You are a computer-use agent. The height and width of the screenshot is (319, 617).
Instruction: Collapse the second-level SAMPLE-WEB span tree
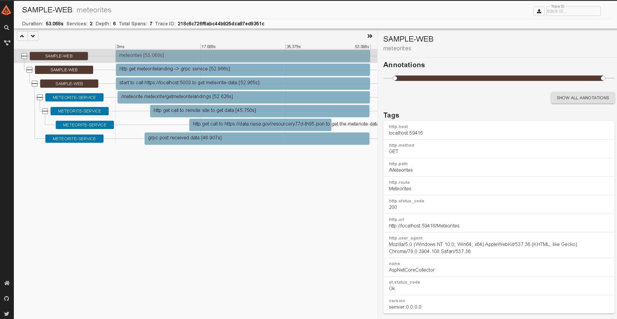(x=30, y=70)
